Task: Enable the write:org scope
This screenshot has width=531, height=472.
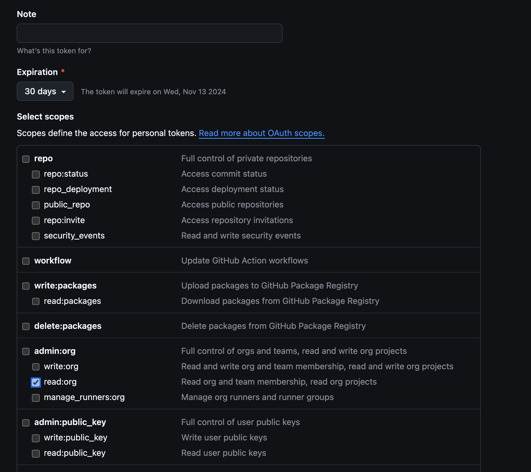Action: coord(36,367)
